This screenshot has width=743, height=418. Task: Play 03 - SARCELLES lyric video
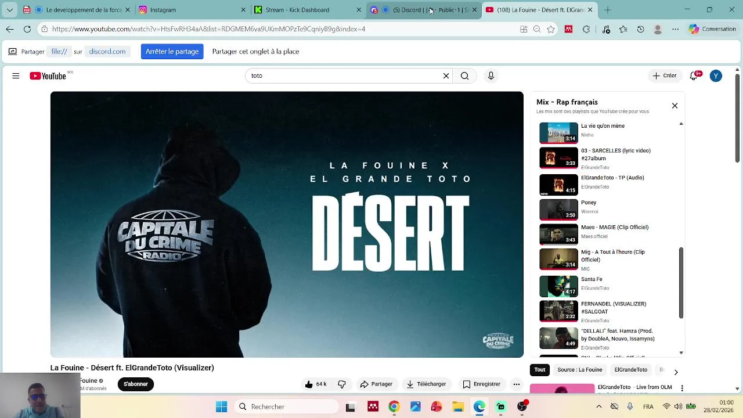(x=558, y=157)
